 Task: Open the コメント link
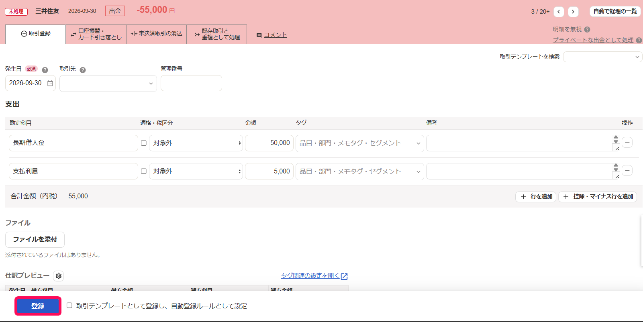(x=276, y=35)
